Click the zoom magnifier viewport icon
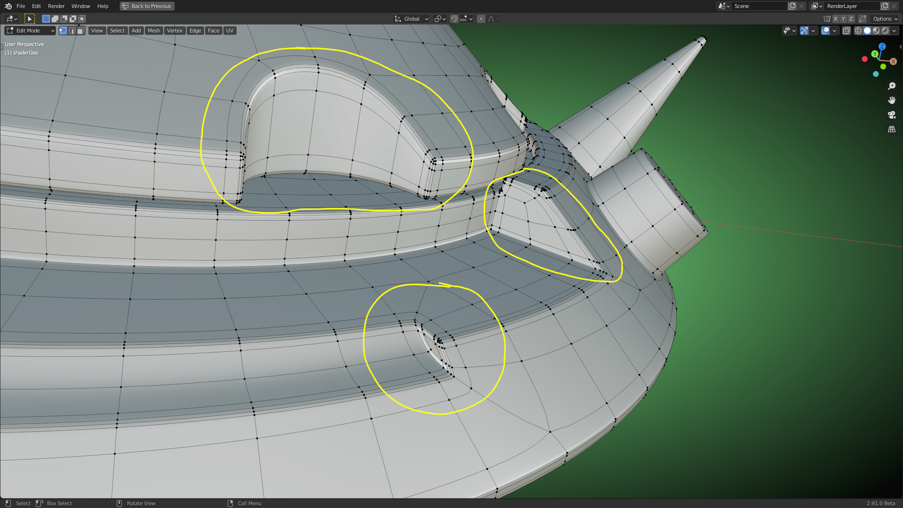The image size is (903, 508). 891,86
